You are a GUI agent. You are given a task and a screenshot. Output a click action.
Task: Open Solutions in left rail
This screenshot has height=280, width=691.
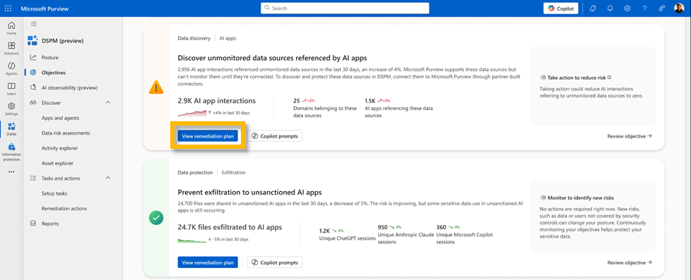[x=11, y=48]
